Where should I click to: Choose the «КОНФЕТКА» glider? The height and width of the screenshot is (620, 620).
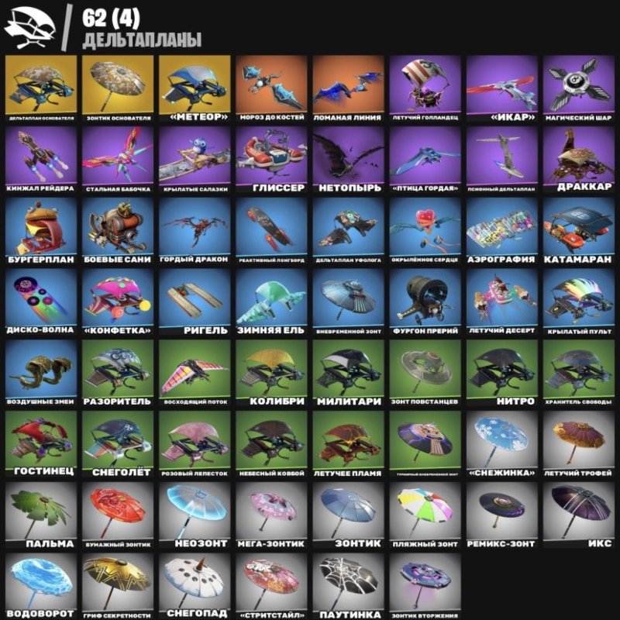click(118, 302)
